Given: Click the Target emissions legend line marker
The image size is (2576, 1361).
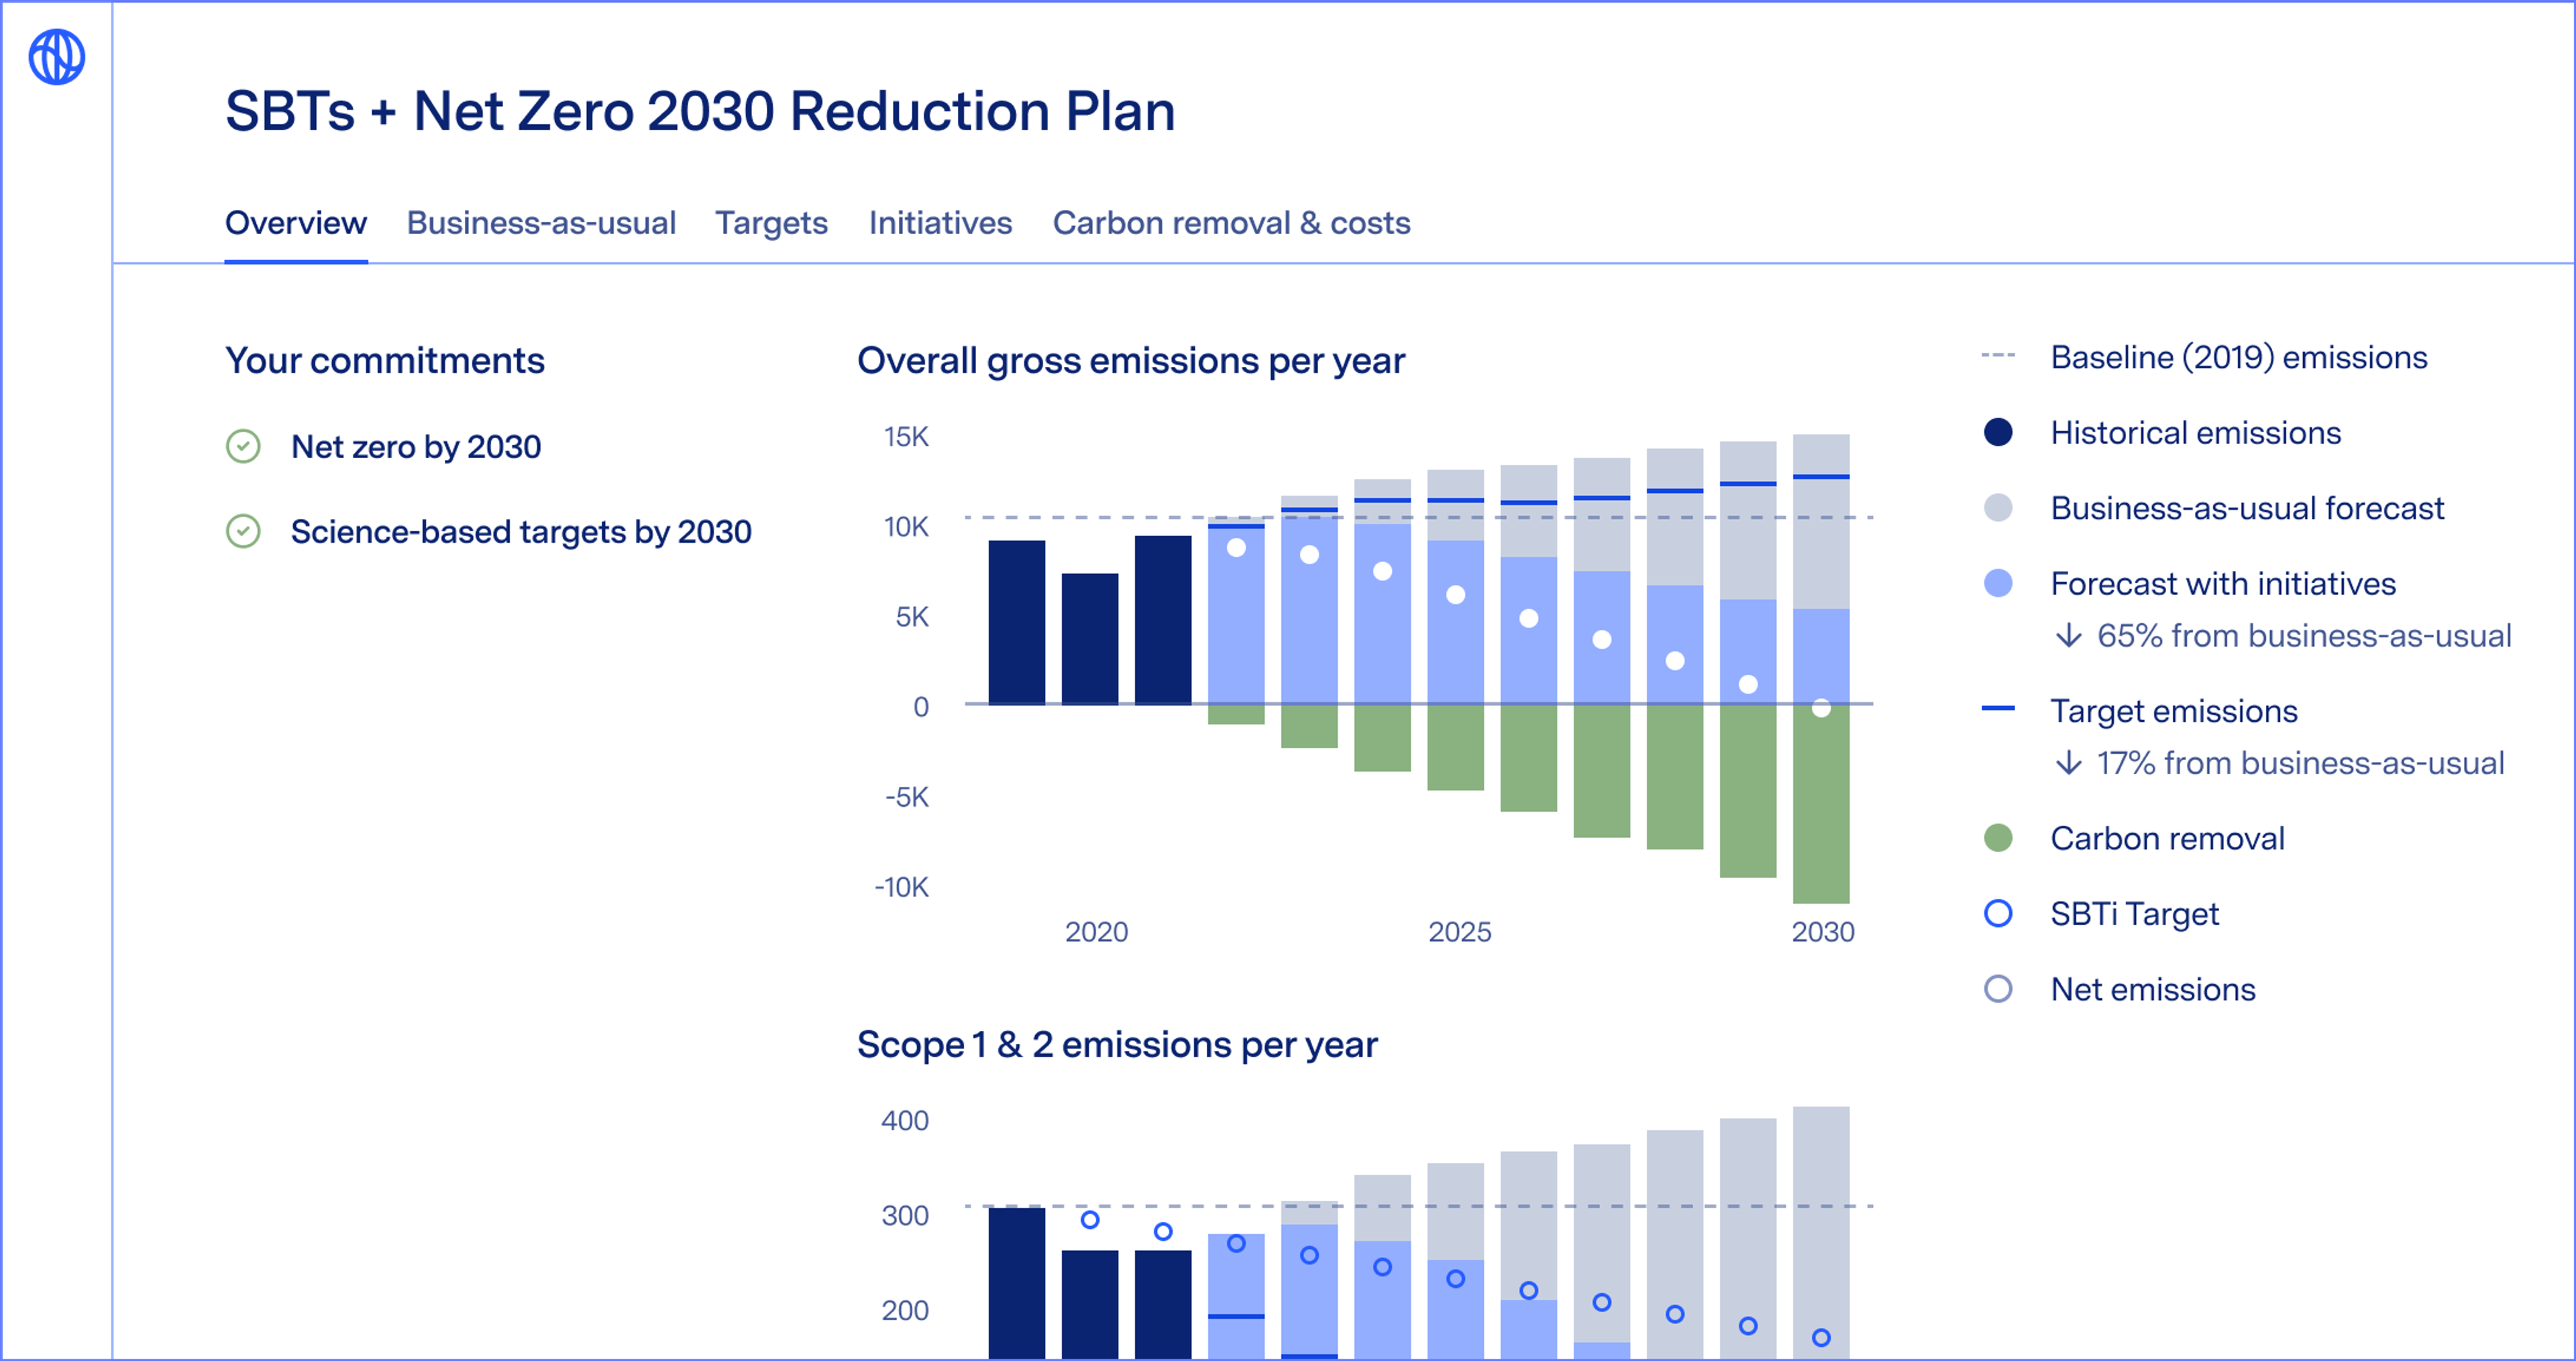Looking at the screenshot, I should tap(1997, 708).
